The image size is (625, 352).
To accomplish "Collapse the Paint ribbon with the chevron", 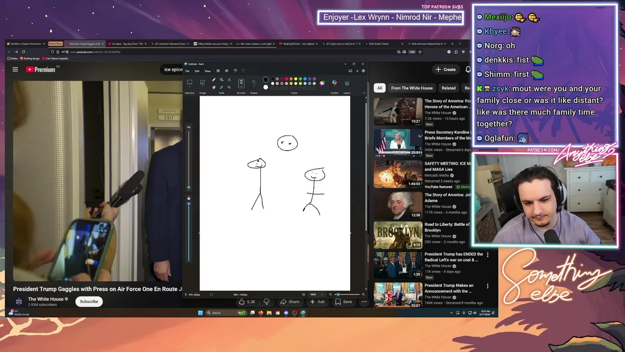I will coord(364,93).
